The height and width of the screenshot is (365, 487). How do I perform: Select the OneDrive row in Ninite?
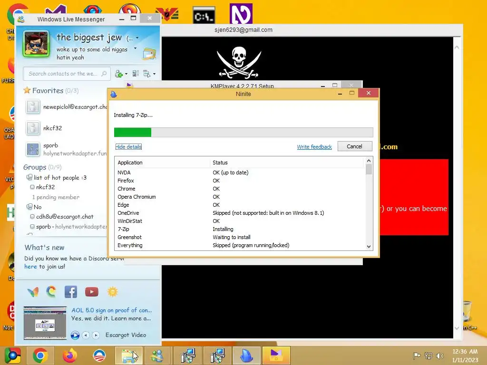(240, 213)
